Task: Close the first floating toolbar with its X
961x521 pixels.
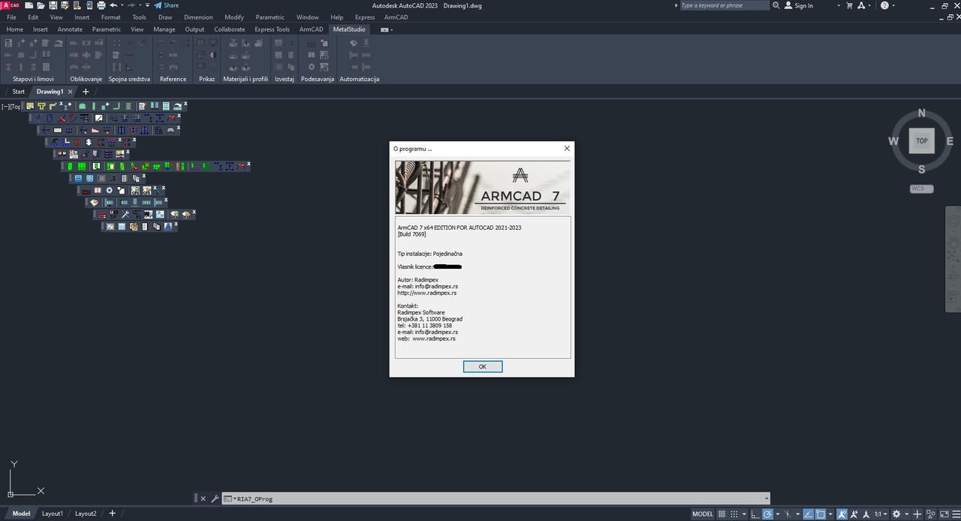Action: [185, 104]
